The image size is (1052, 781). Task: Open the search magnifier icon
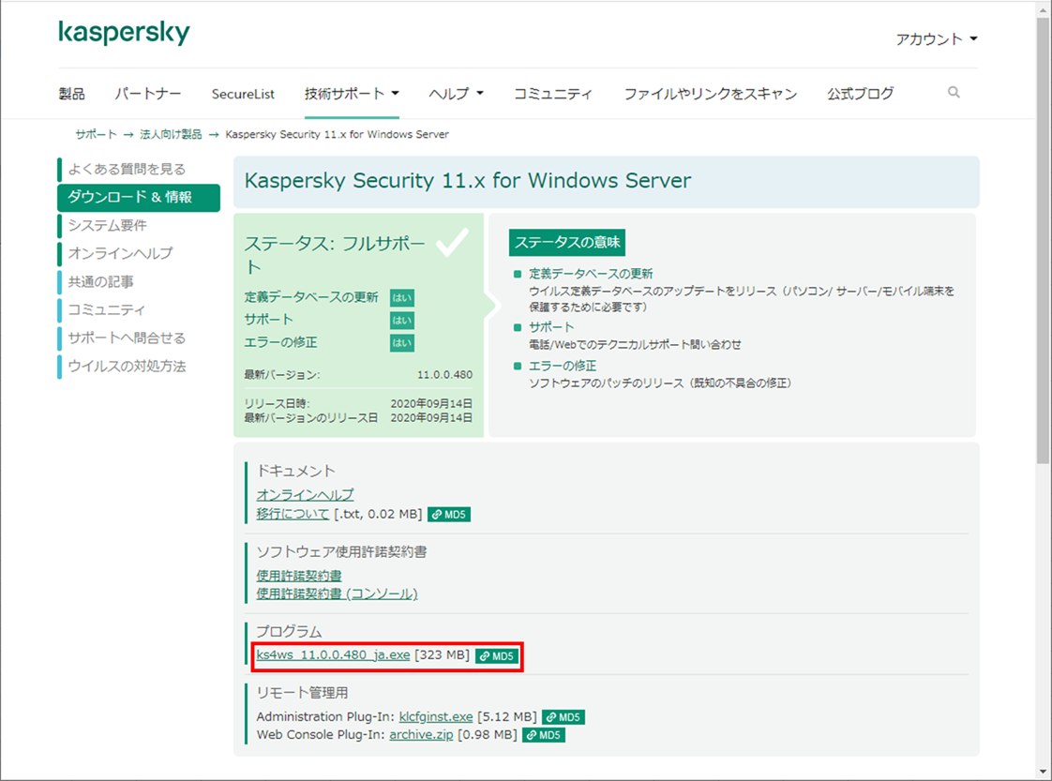pos(954,93)
